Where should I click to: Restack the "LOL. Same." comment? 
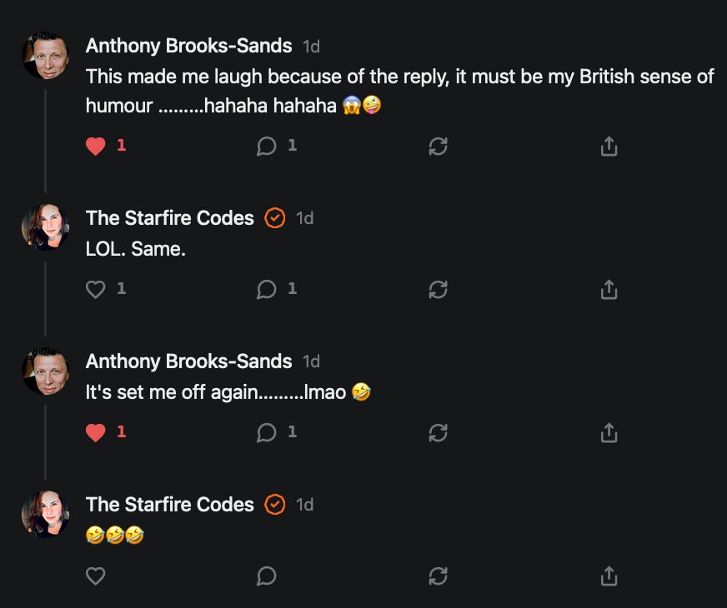pos(439,289)
